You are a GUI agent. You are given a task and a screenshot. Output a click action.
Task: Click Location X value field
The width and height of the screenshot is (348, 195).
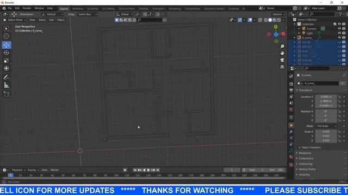(x=326, y=97)
